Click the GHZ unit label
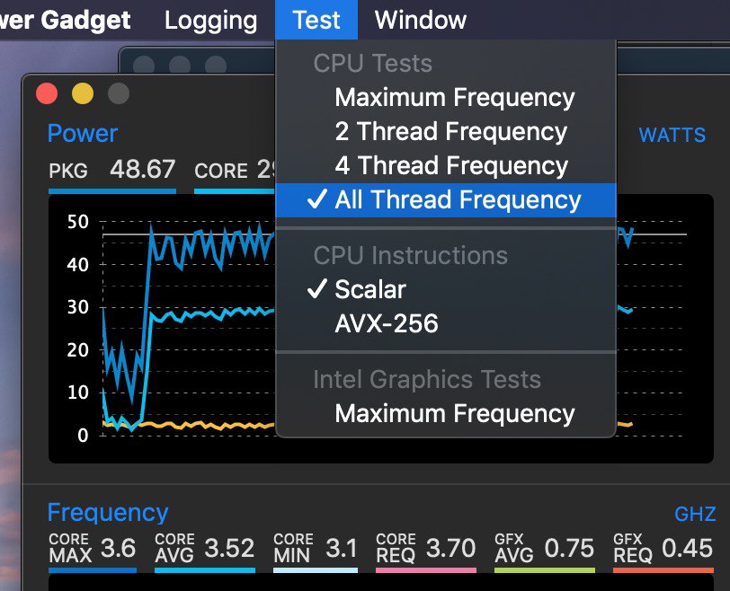Image resolution: width=730 pixels, height=591 pixels. [x=695, y=515]
